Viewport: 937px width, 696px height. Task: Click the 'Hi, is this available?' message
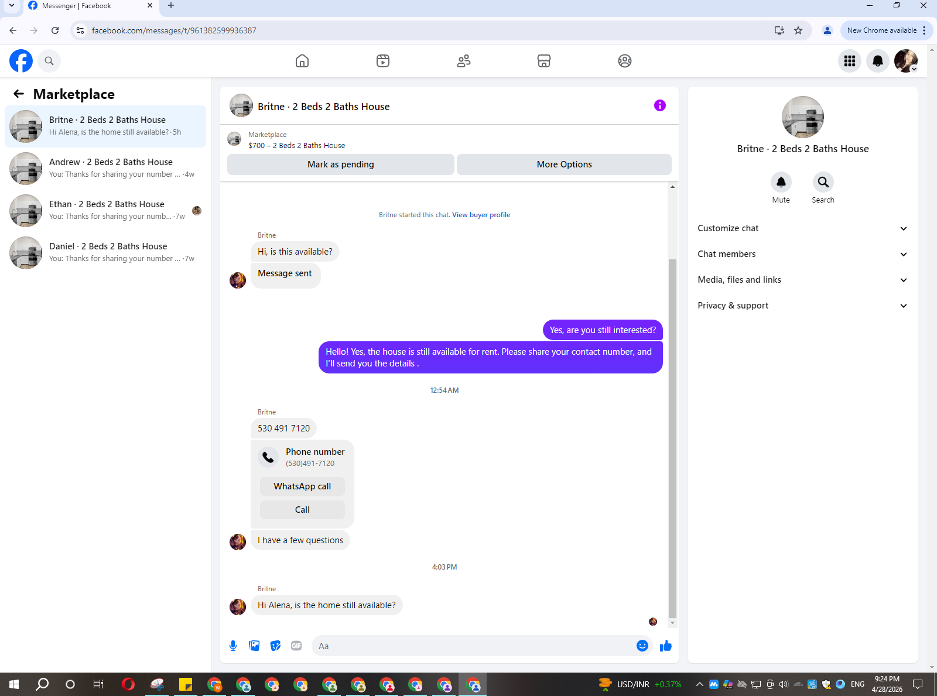pos(295,252)
